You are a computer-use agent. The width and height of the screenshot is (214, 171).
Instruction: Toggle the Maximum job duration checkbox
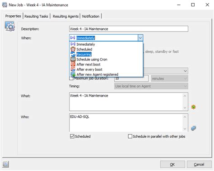point(71,79)
